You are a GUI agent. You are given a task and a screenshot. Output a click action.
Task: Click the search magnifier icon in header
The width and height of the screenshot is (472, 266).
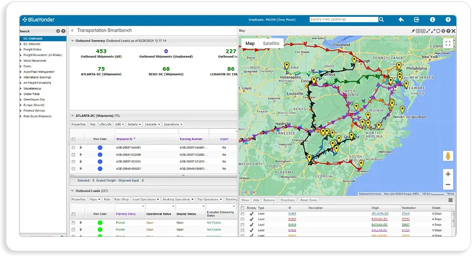382,20
